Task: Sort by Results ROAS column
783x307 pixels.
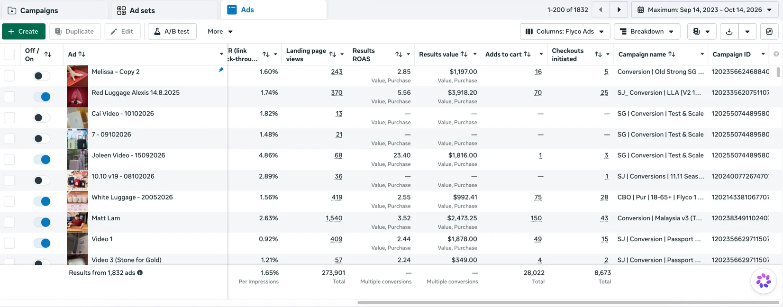Action: [x=399, y=54]
